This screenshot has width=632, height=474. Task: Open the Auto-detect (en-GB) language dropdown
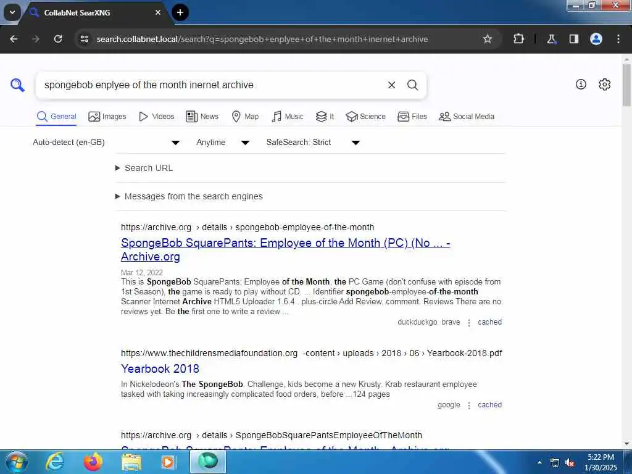point(106,143)
